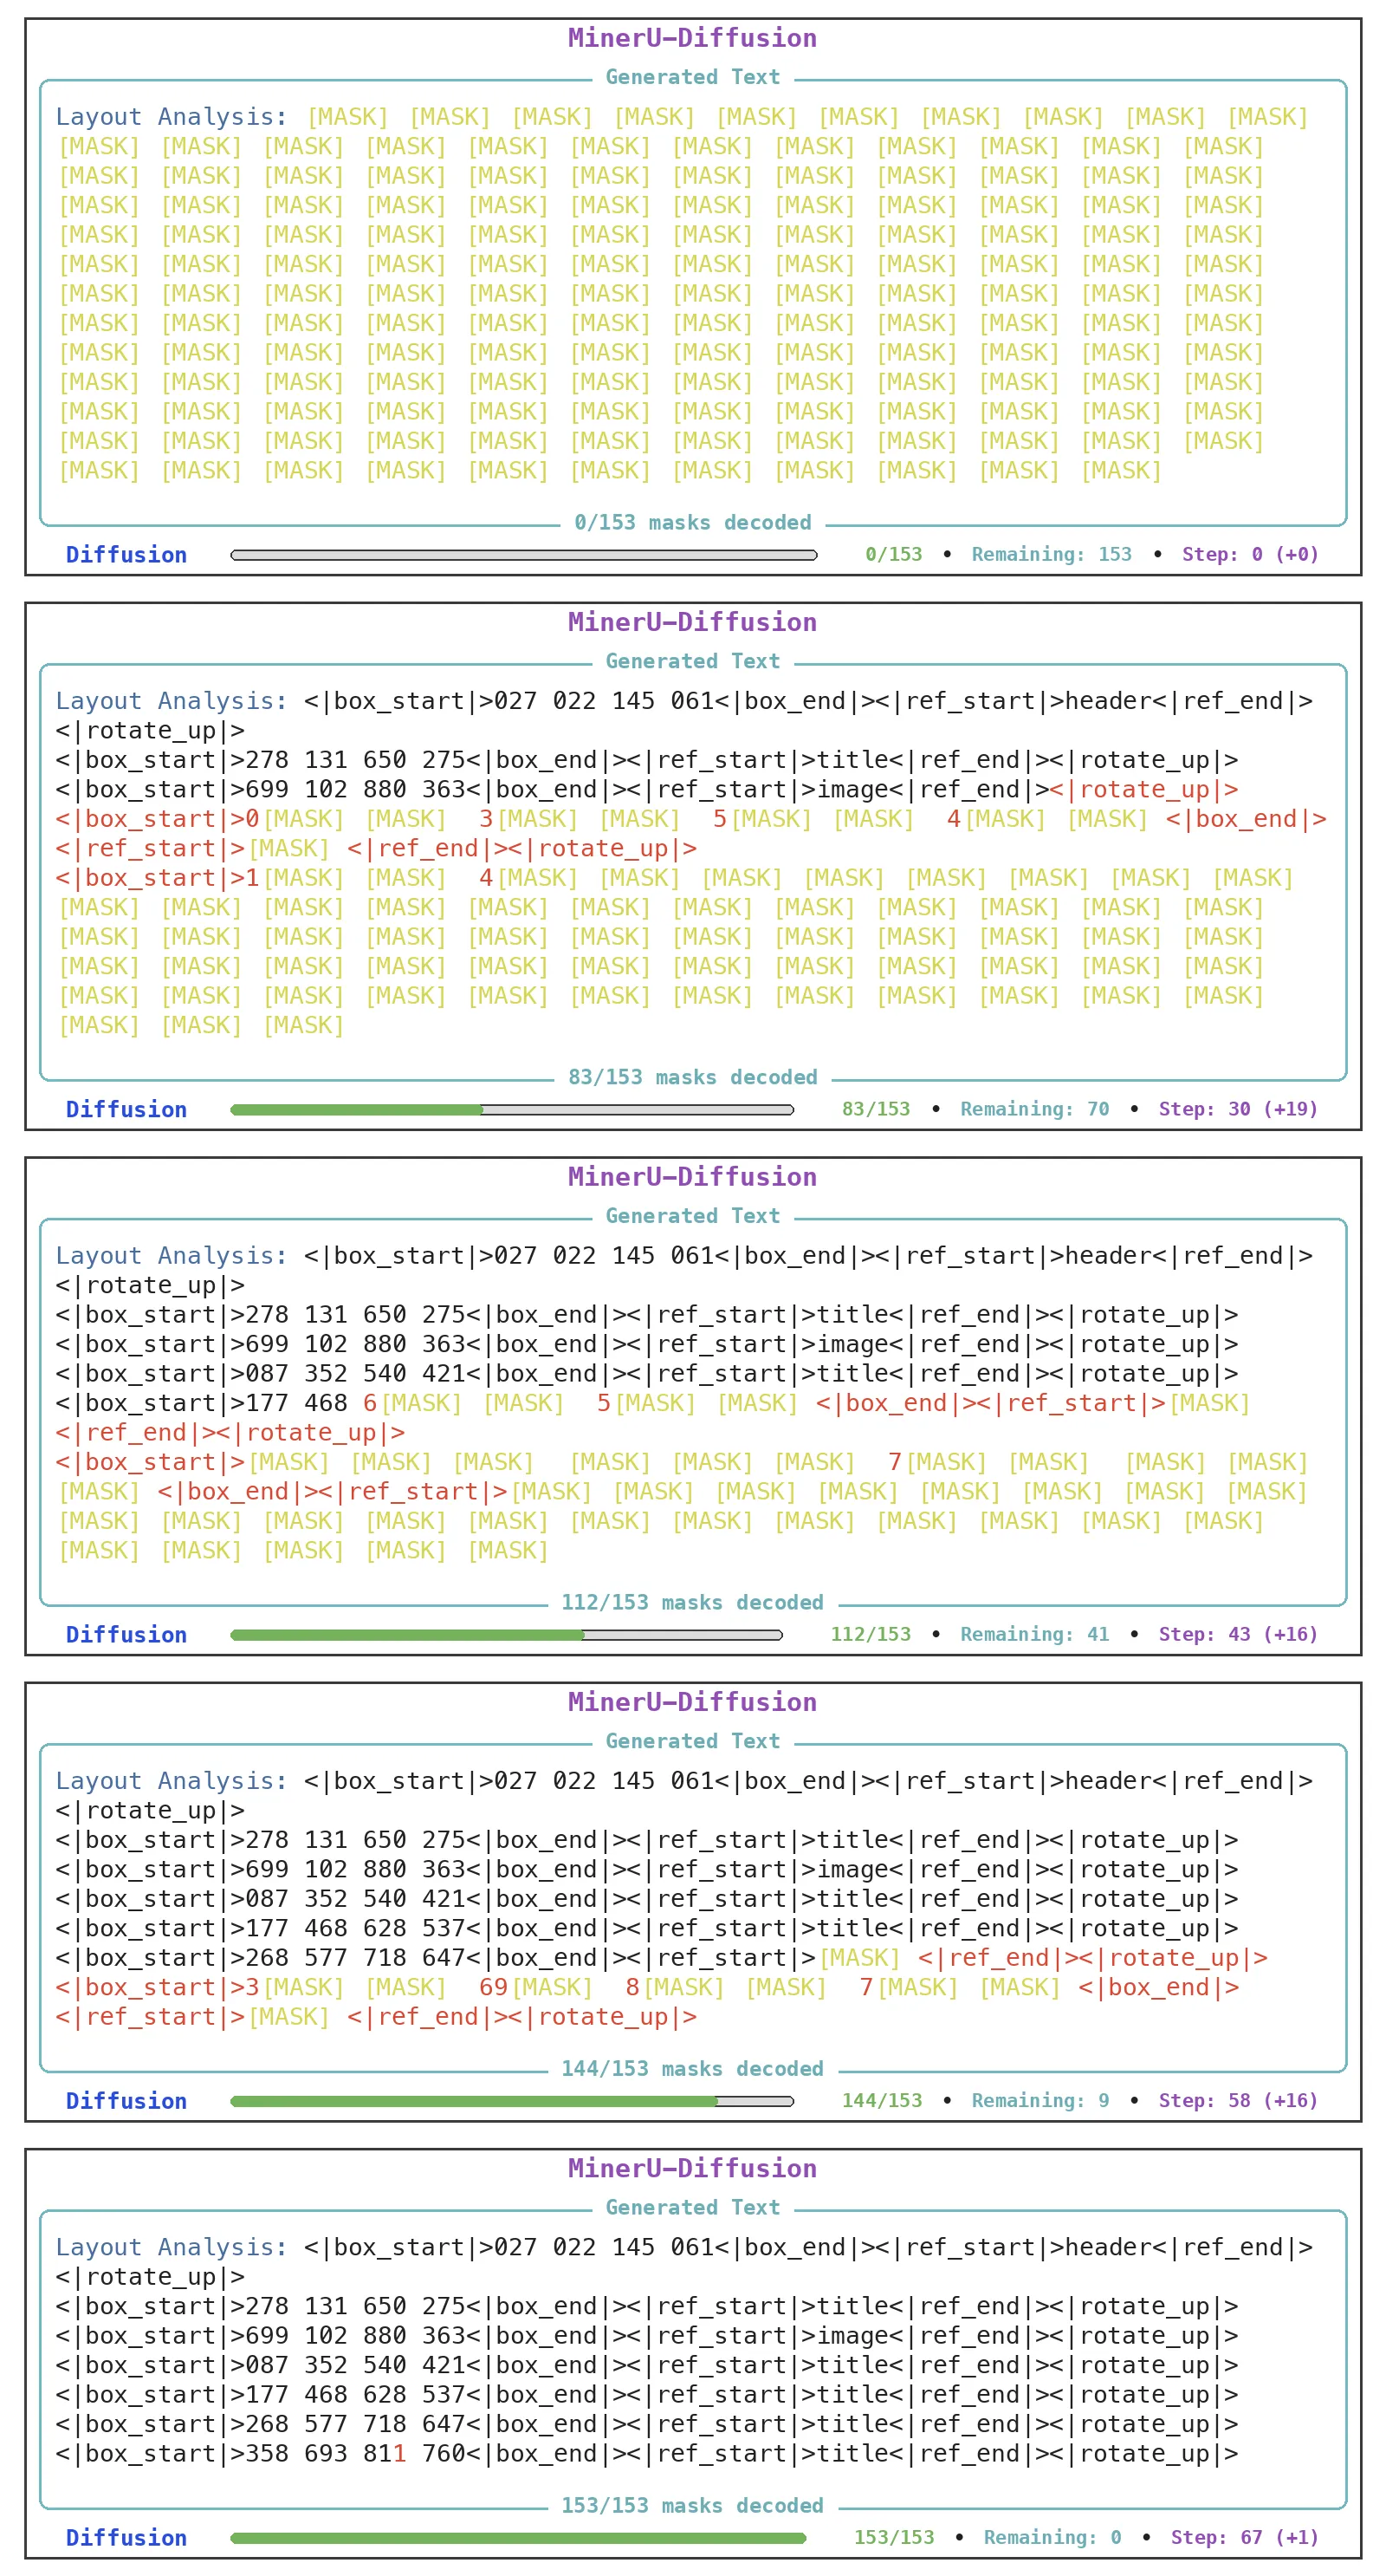
Task: Click the "153/153 masks decoded" label
Action: click(692, 2505)
